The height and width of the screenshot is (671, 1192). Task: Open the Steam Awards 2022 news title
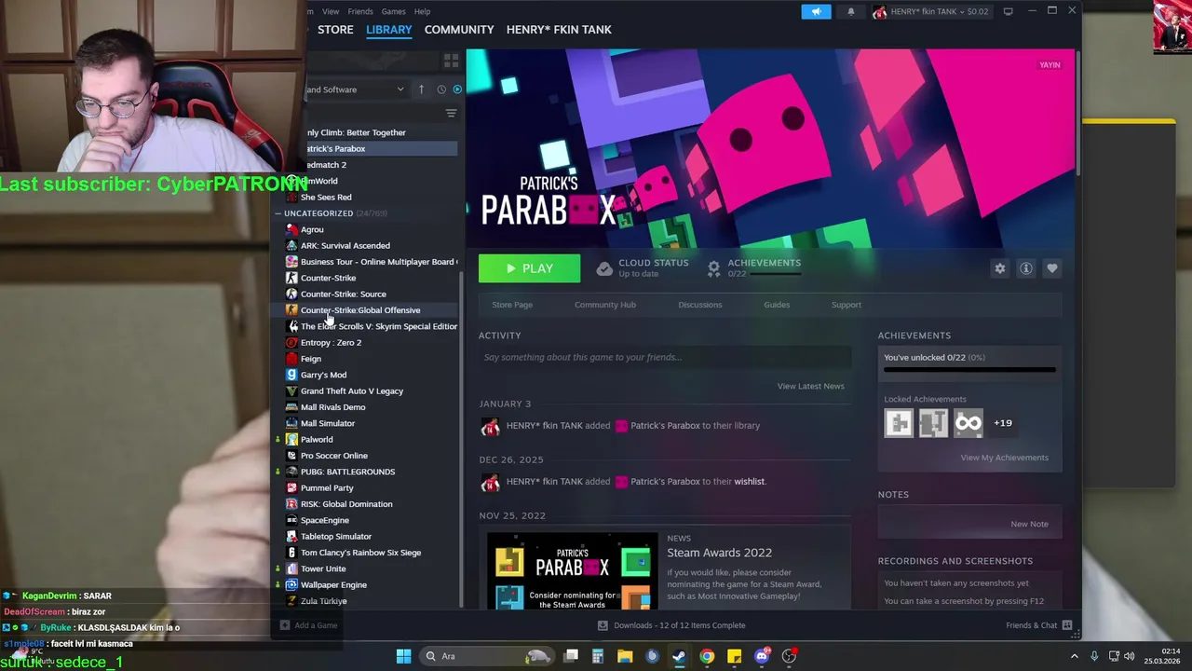[x=719, y=553]
